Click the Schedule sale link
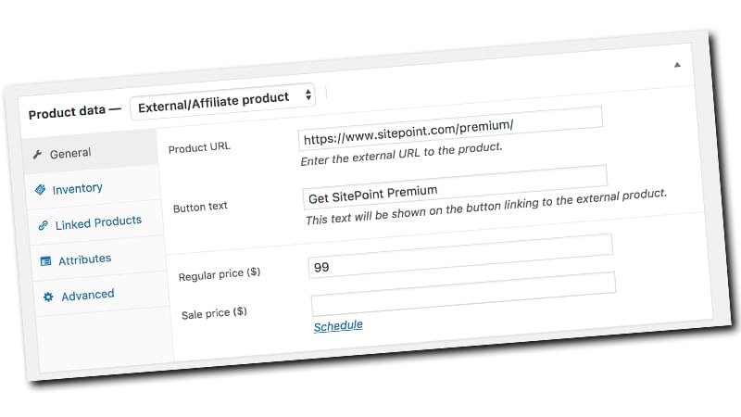 338,325
